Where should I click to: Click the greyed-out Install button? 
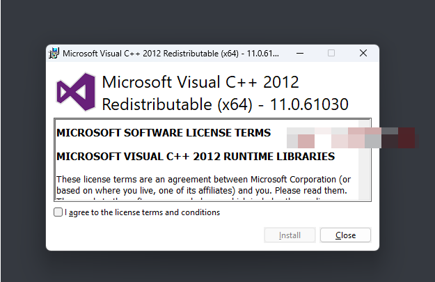(290, 235)
